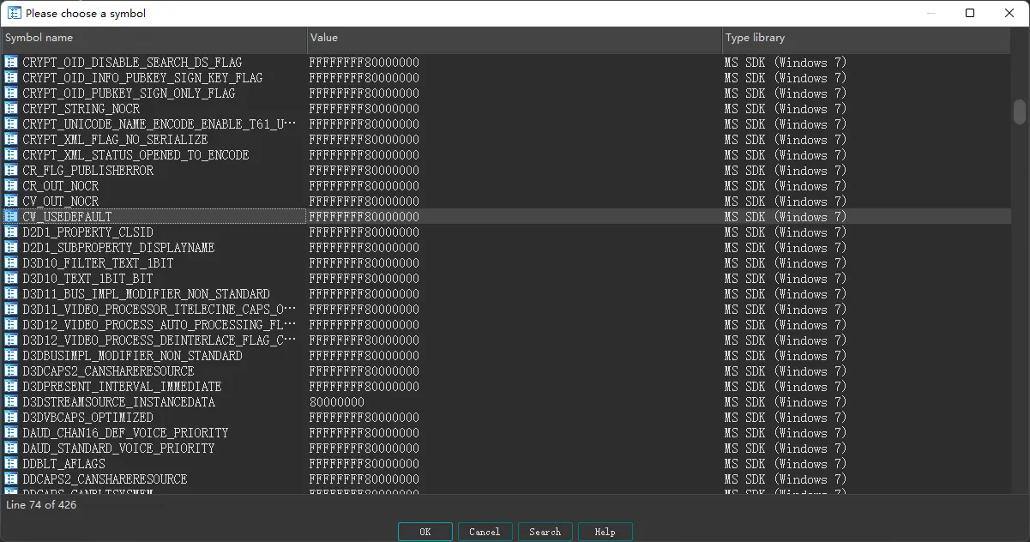
Task: Click the vertical scrollbar thumb
Action: [1020, 112]
